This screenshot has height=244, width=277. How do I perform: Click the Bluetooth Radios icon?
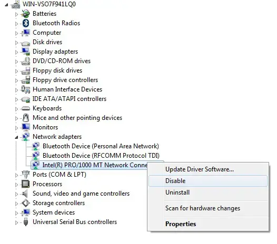tap(26, 23)
